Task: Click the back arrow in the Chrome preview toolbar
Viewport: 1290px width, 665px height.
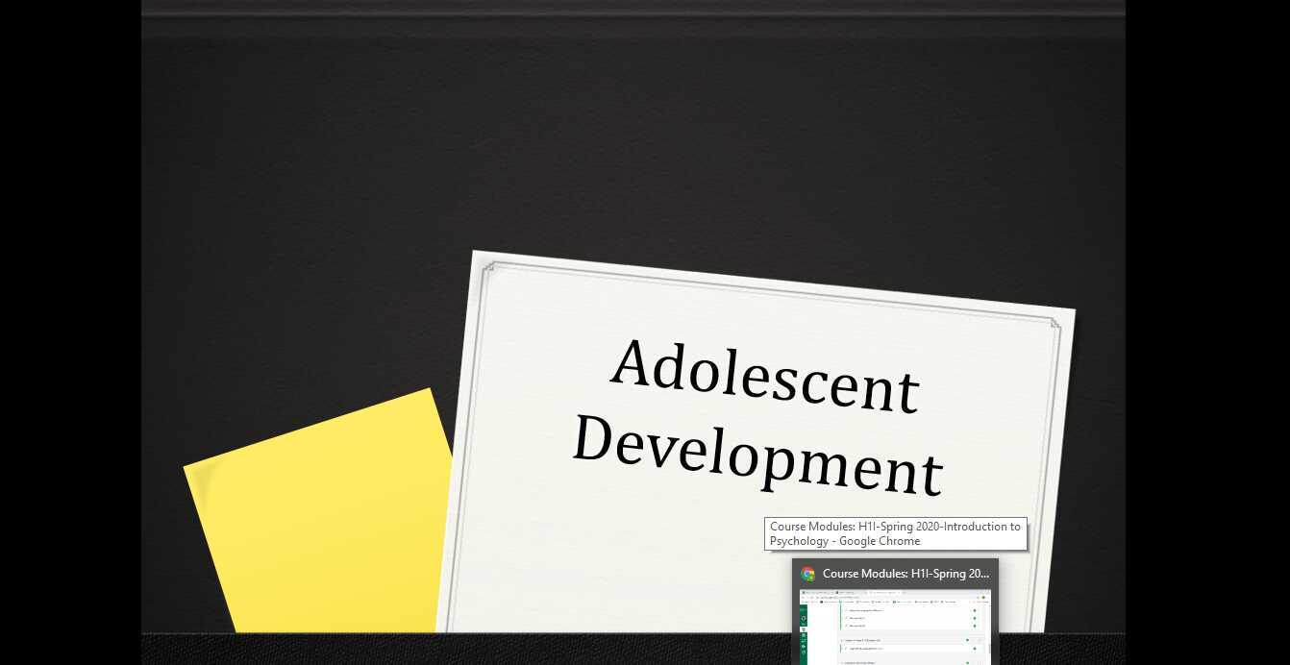Action: pos(804,596)
